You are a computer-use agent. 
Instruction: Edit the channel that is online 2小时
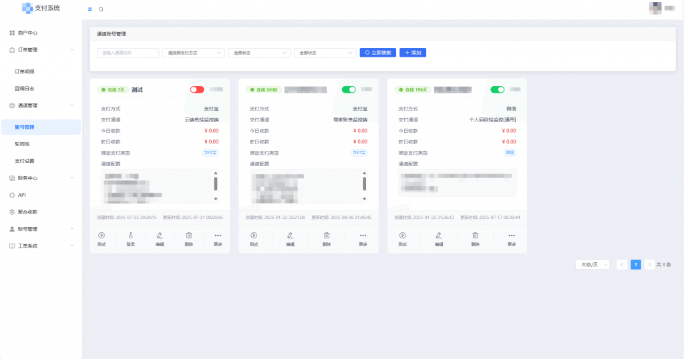point(290,238)
